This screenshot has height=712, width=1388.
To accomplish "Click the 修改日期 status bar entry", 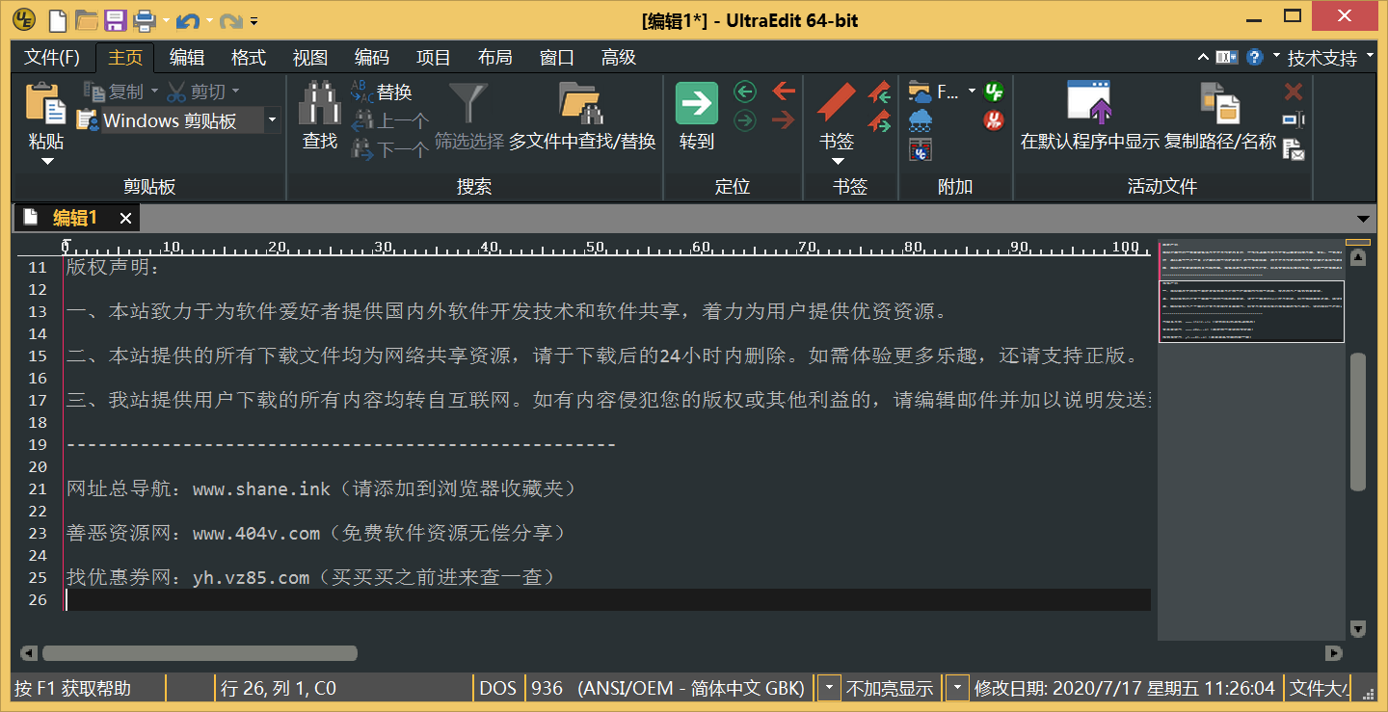I will click(x=1125, y=688).
